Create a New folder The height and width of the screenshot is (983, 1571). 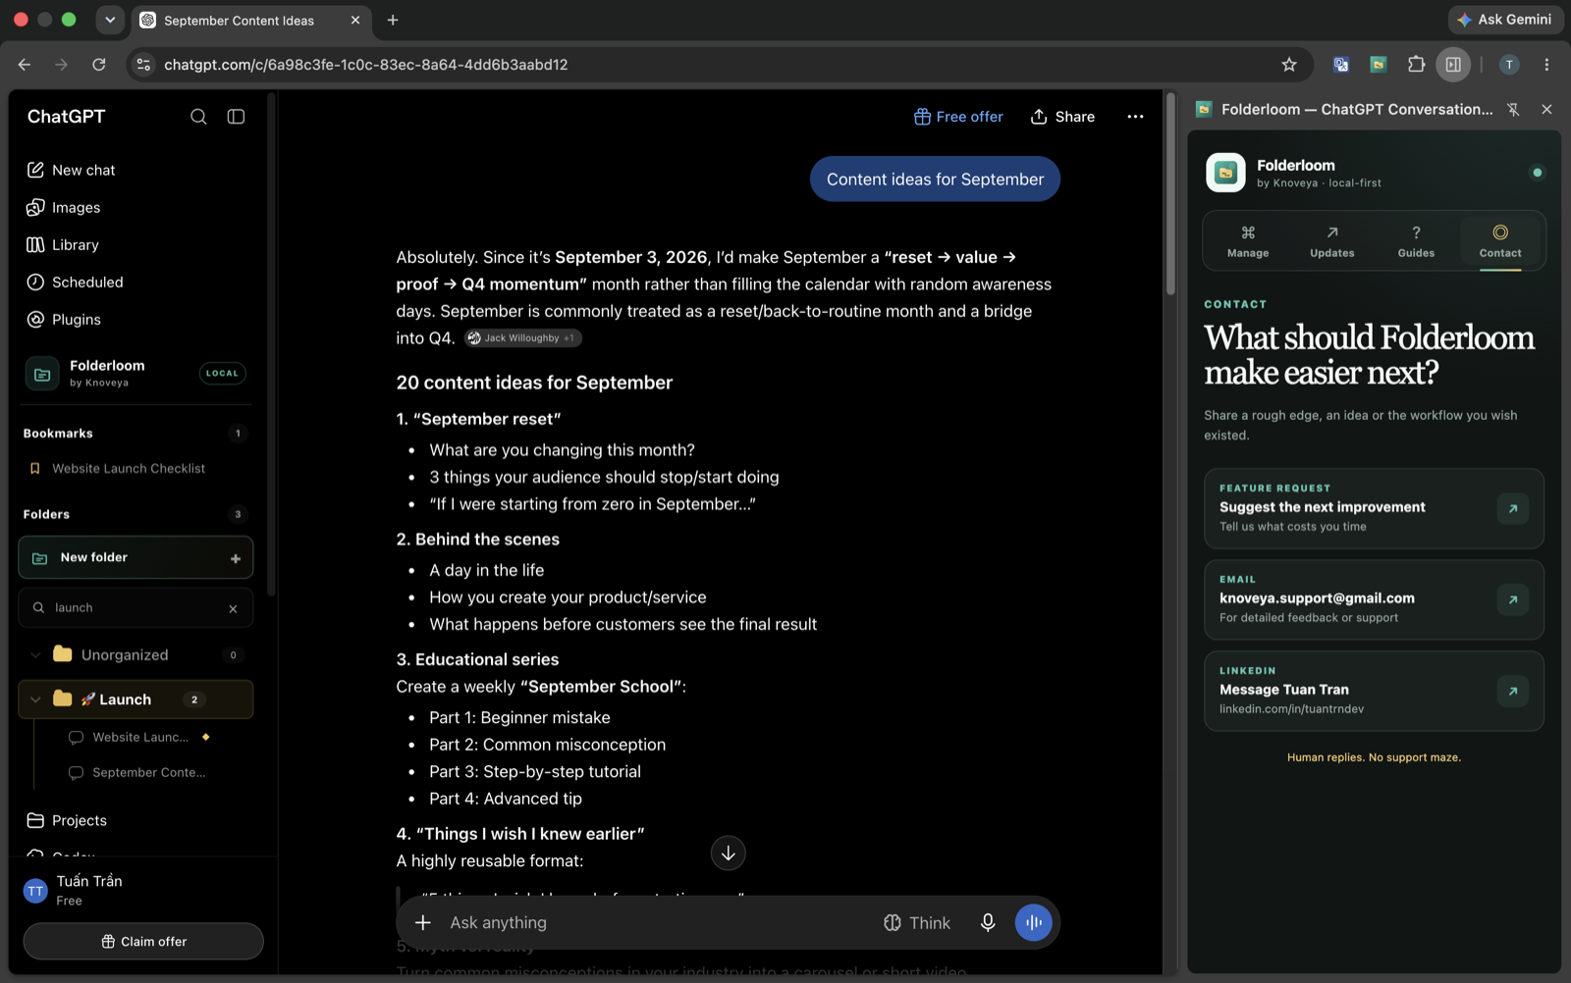pos(135,557)
